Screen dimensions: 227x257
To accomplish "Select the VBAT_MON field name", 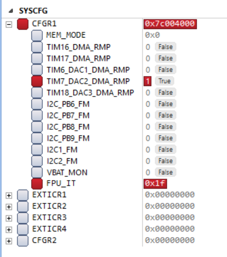I will 67,172.
